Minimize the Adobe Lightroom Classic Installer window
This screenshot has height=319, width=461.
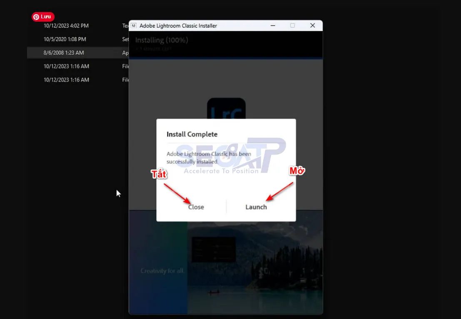[273, 26]
